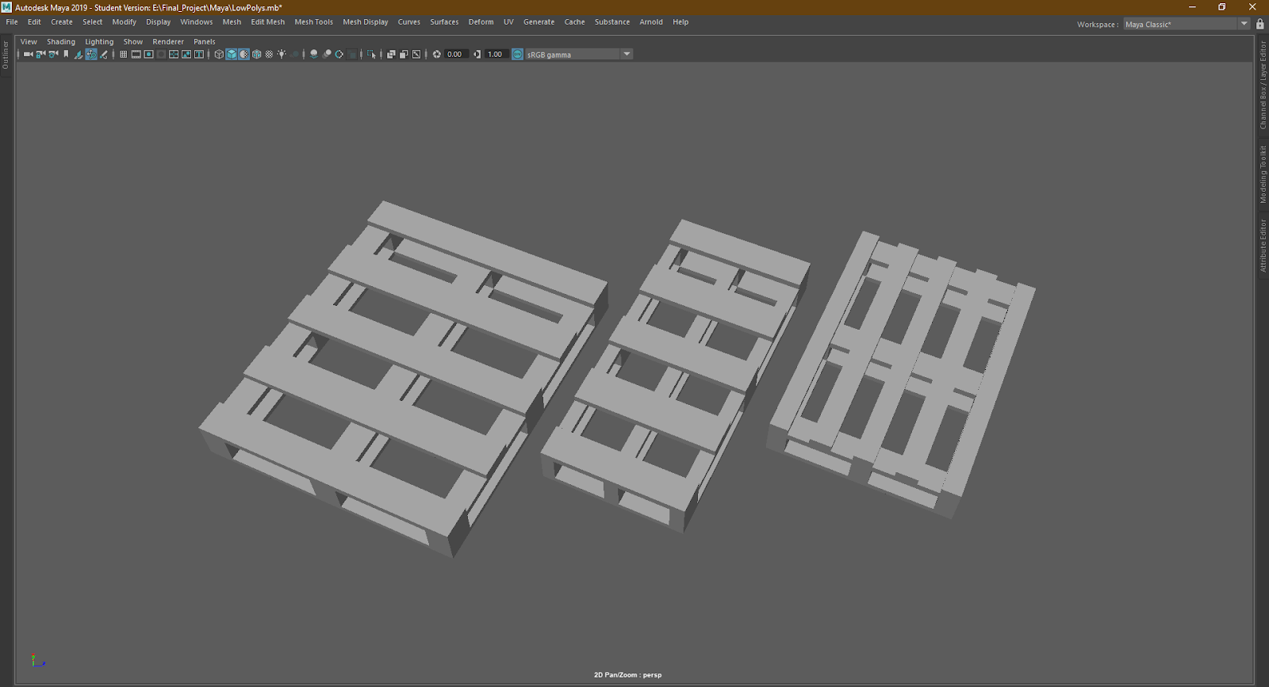The image size is (1269, 687).
Task: Toggle the color management sRGB icon
Action: point(517,55)
